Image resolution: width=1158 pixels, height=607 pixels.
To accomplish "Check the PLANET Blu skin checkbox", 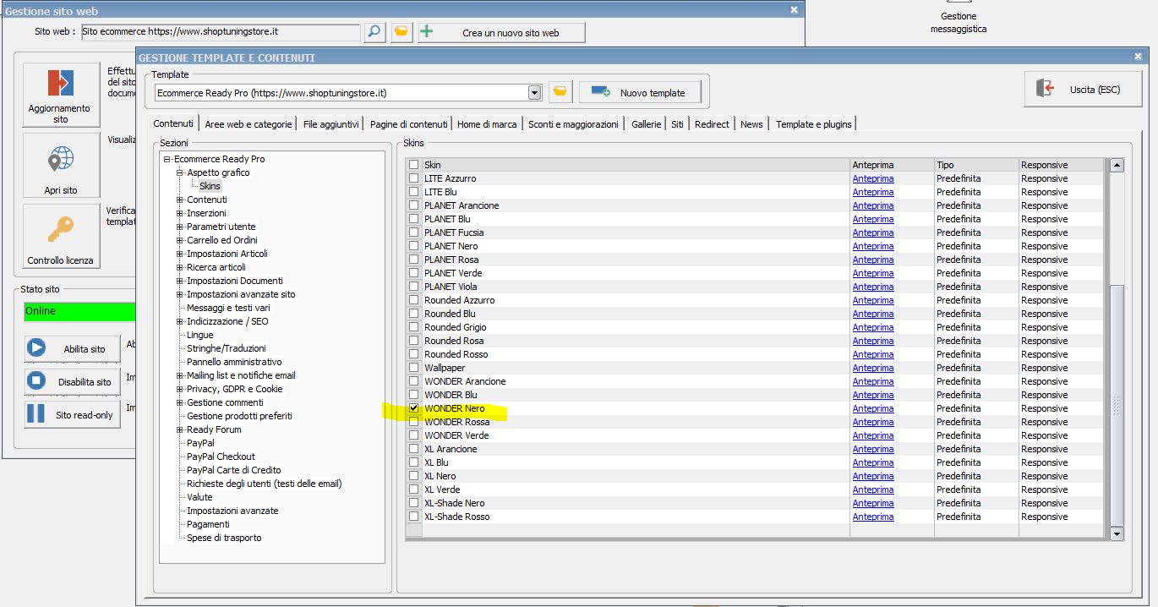I will pyautogui.click(x=413, y=219).
